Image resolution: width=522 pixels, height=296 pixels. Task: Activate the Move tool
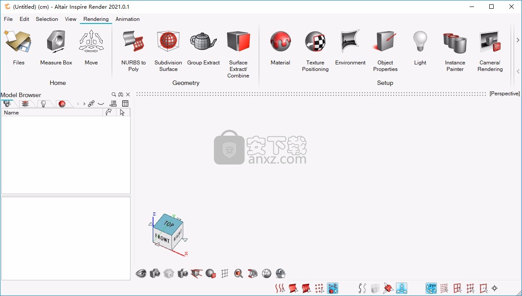tap(91, 47)
